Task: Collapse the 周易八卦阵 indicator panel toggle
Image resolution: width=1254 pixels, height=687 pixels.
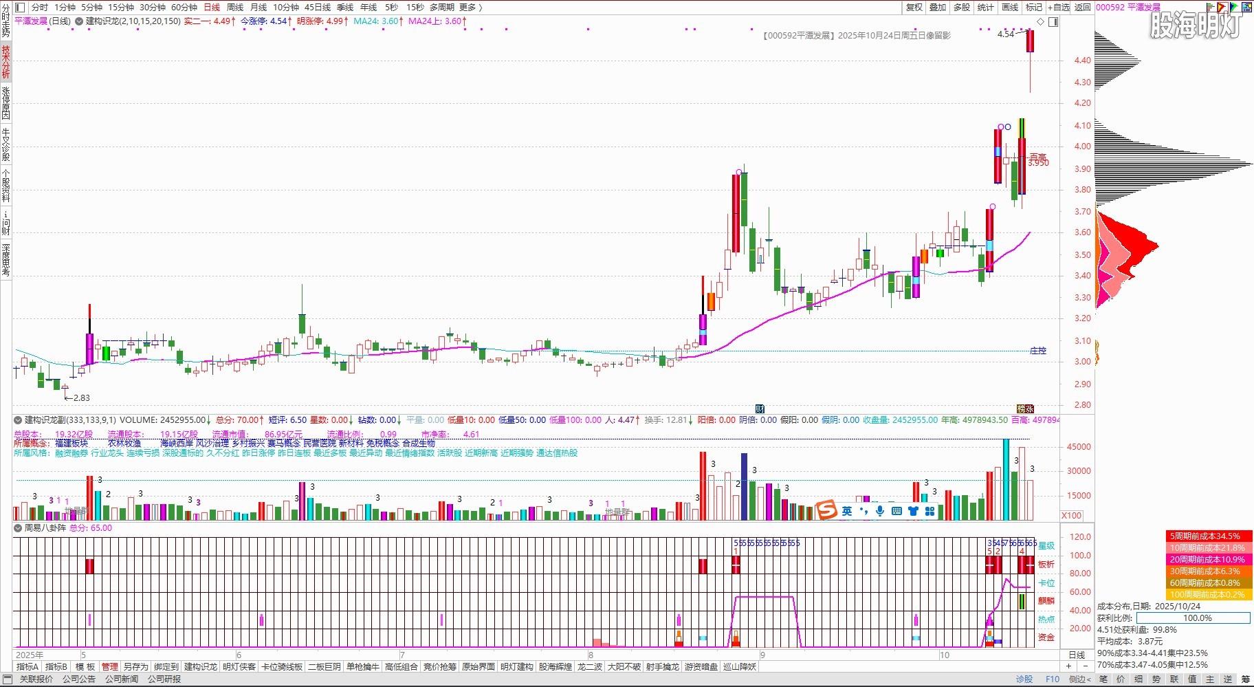Action: [x=19, y=528]
